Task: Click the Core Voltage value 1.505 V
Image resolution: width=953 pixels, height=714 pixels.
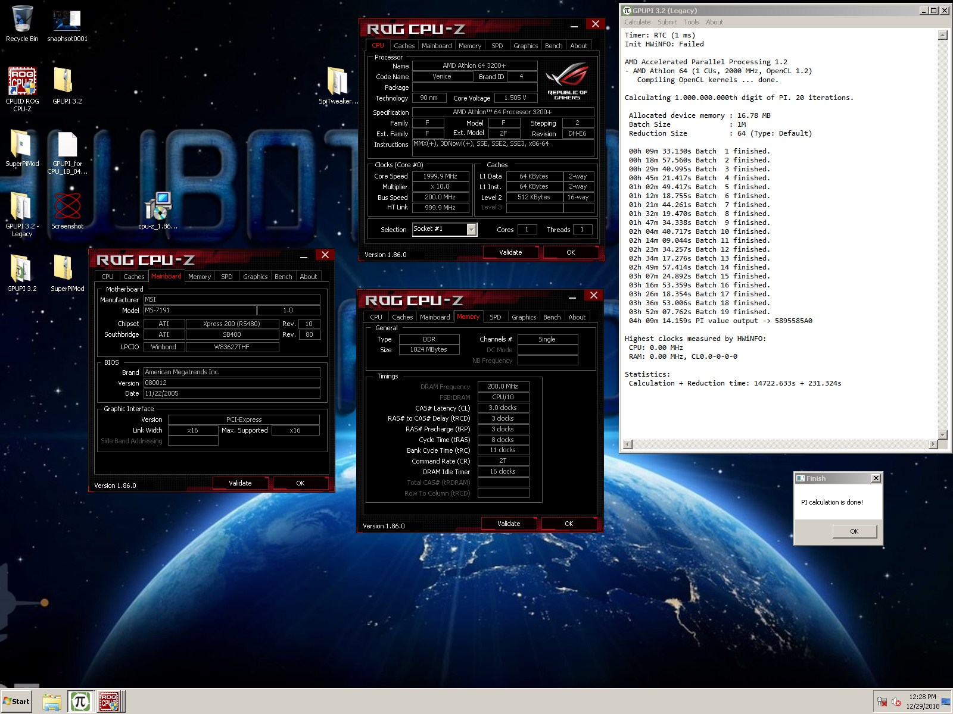Action: pyautogui.click(x=515, y=98)
